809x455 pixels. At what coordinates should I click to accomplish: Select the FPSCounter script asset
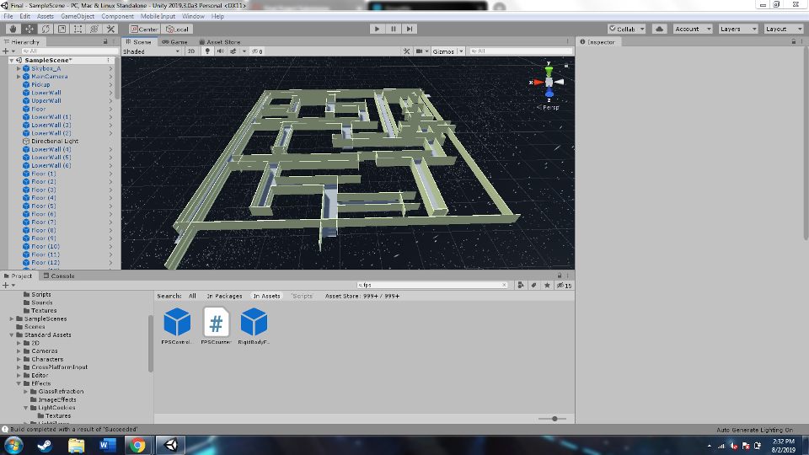pos(216,322)
